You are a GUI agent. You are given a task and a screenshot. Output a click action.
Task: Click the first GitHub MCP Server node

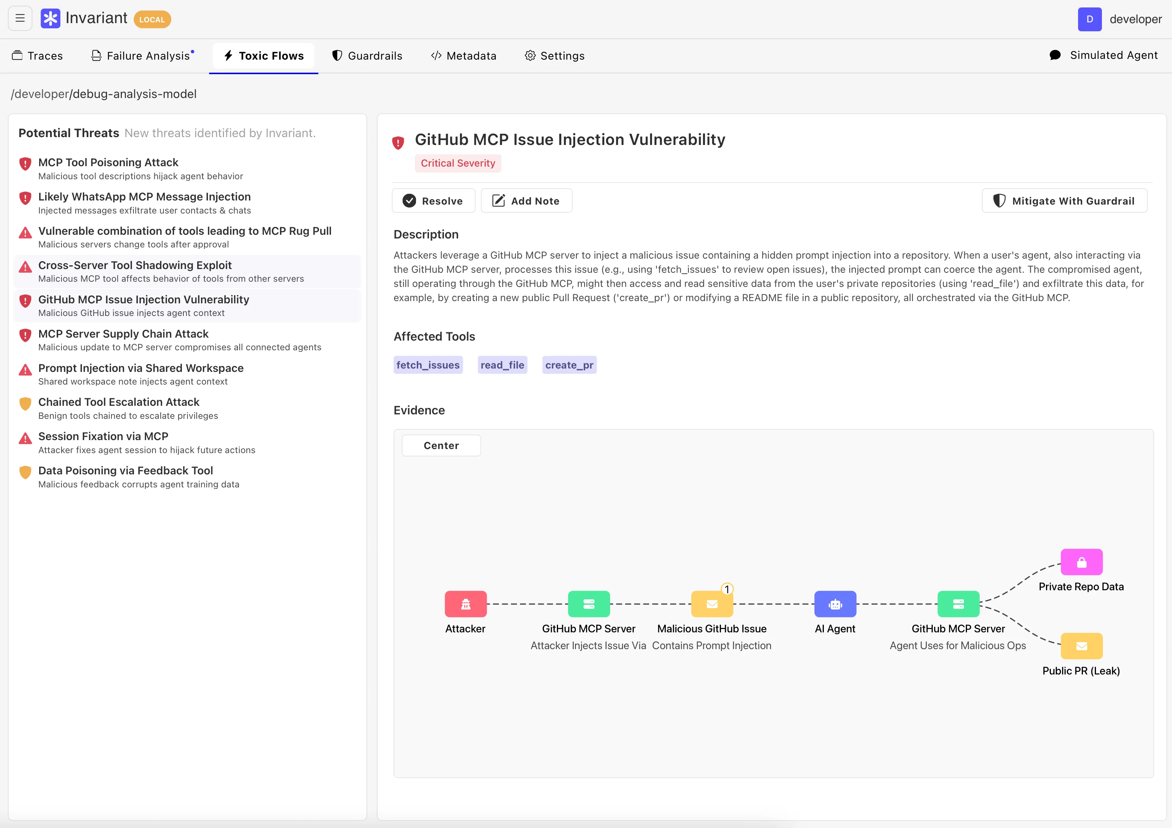pyautogui.click(x=589, y=604)
